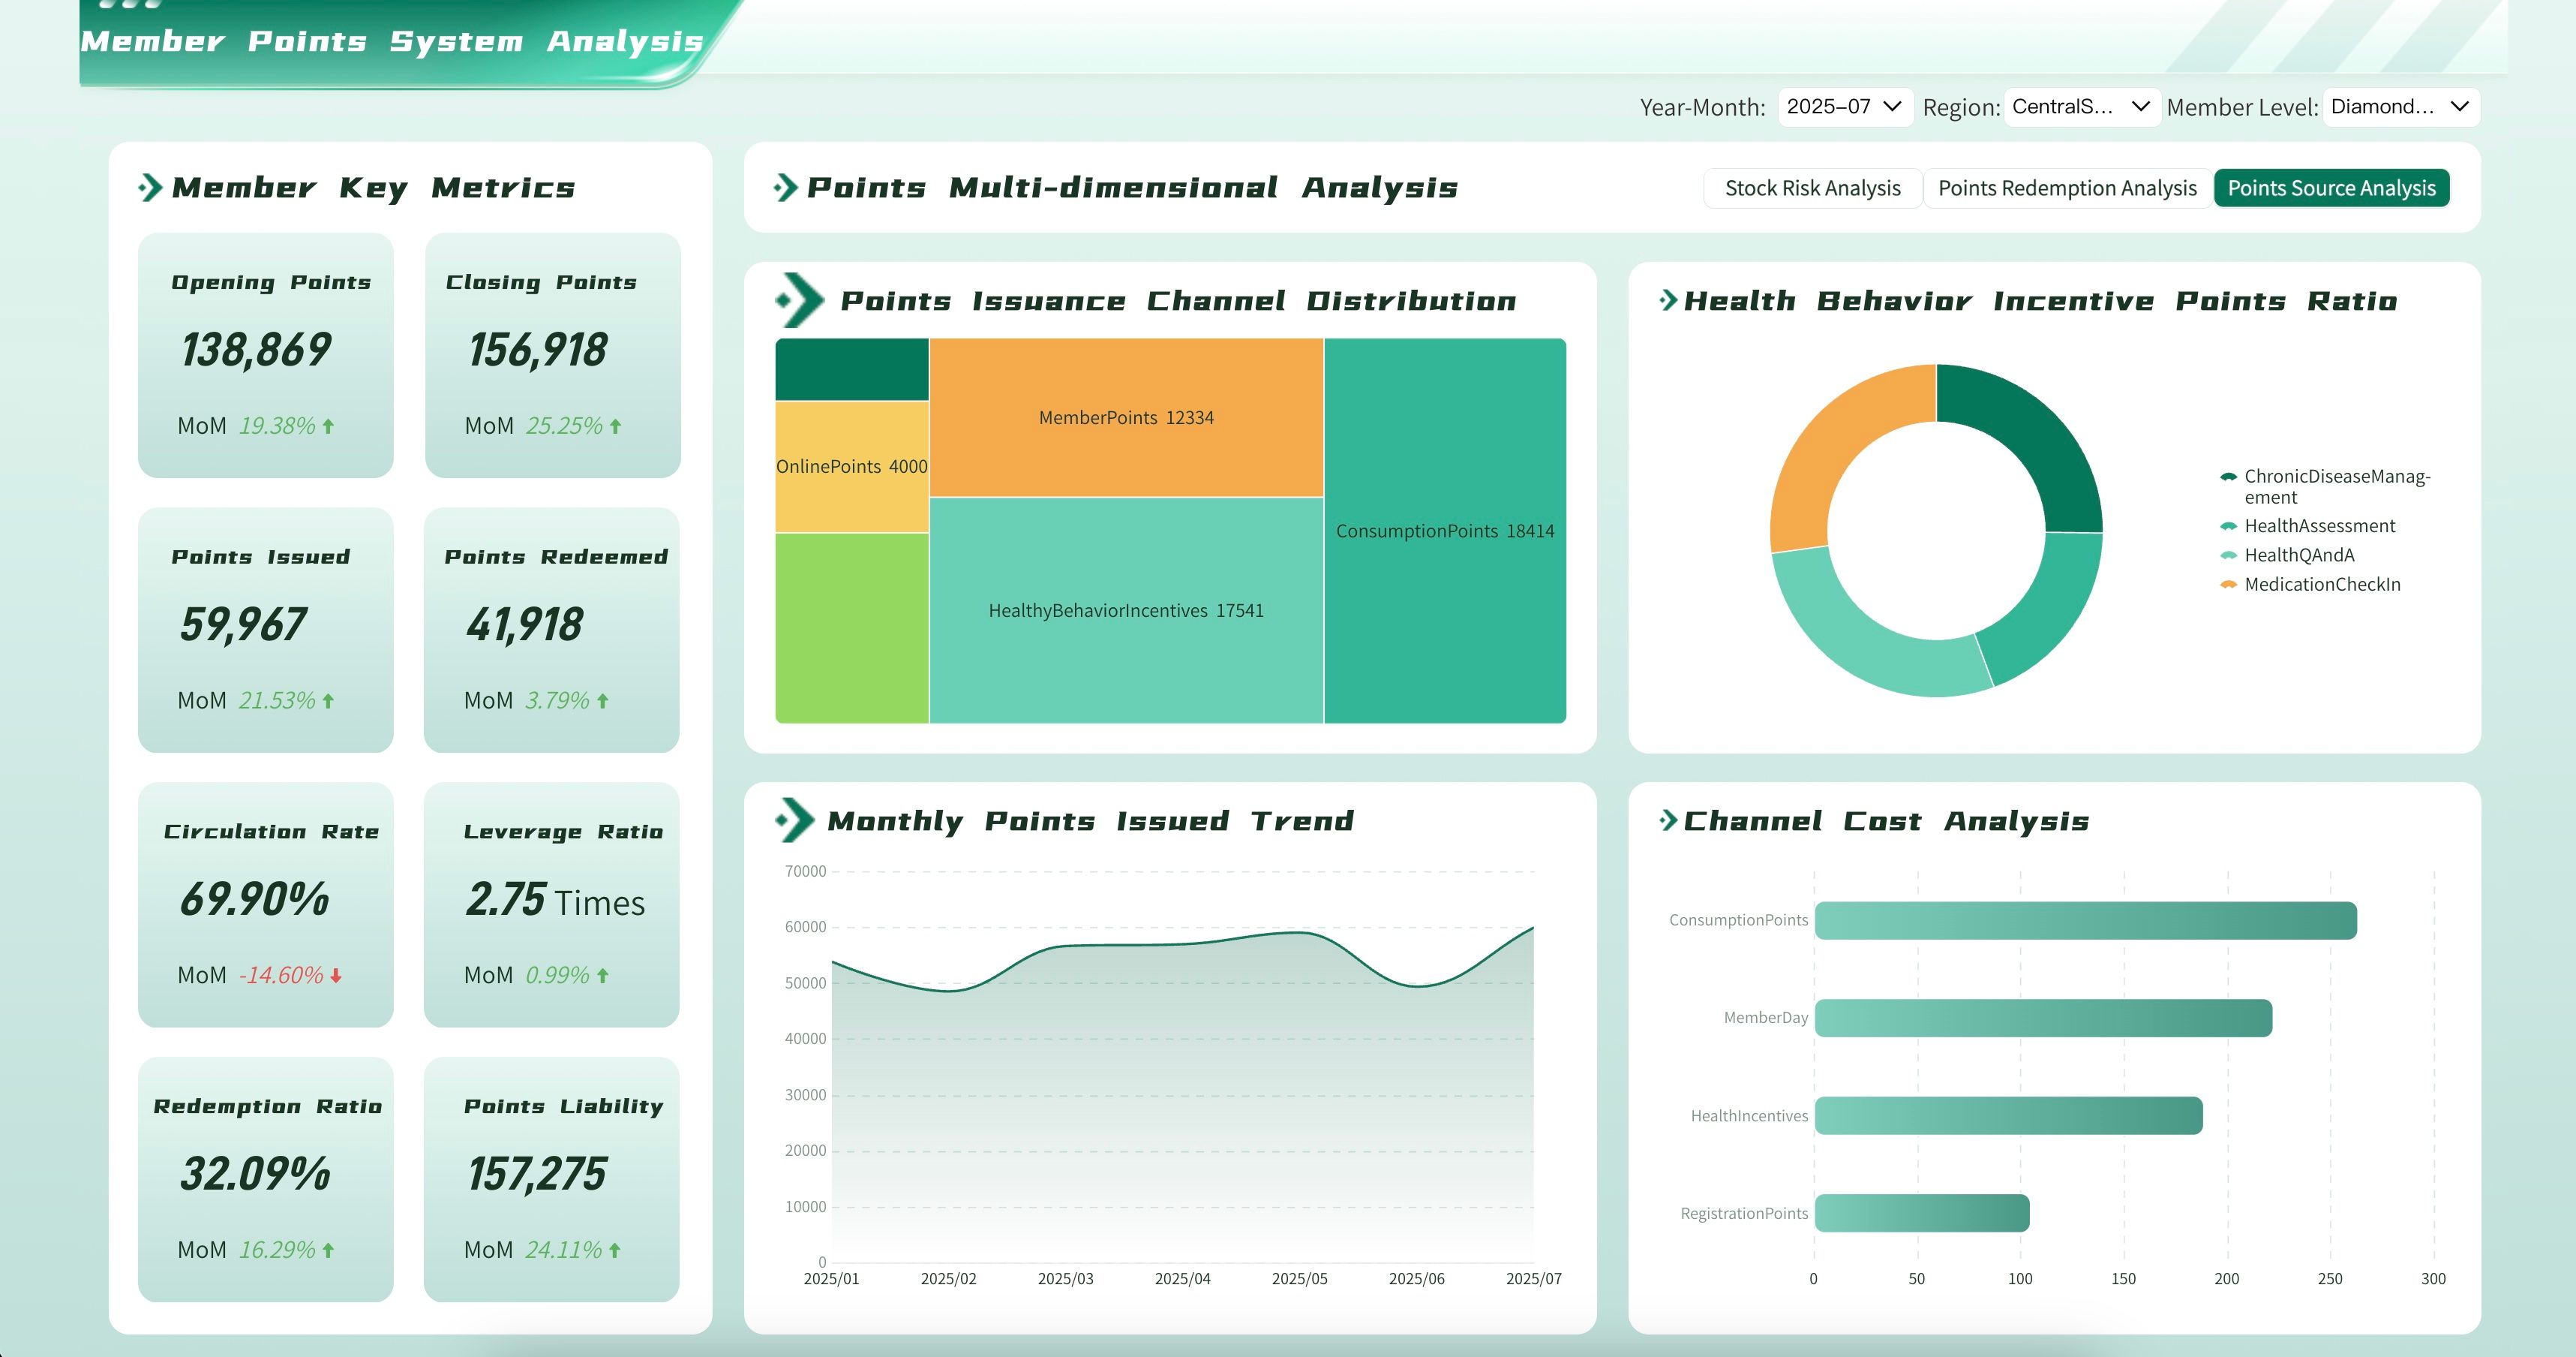Toggle HealthQAndA legend entry

point(2288,555)
